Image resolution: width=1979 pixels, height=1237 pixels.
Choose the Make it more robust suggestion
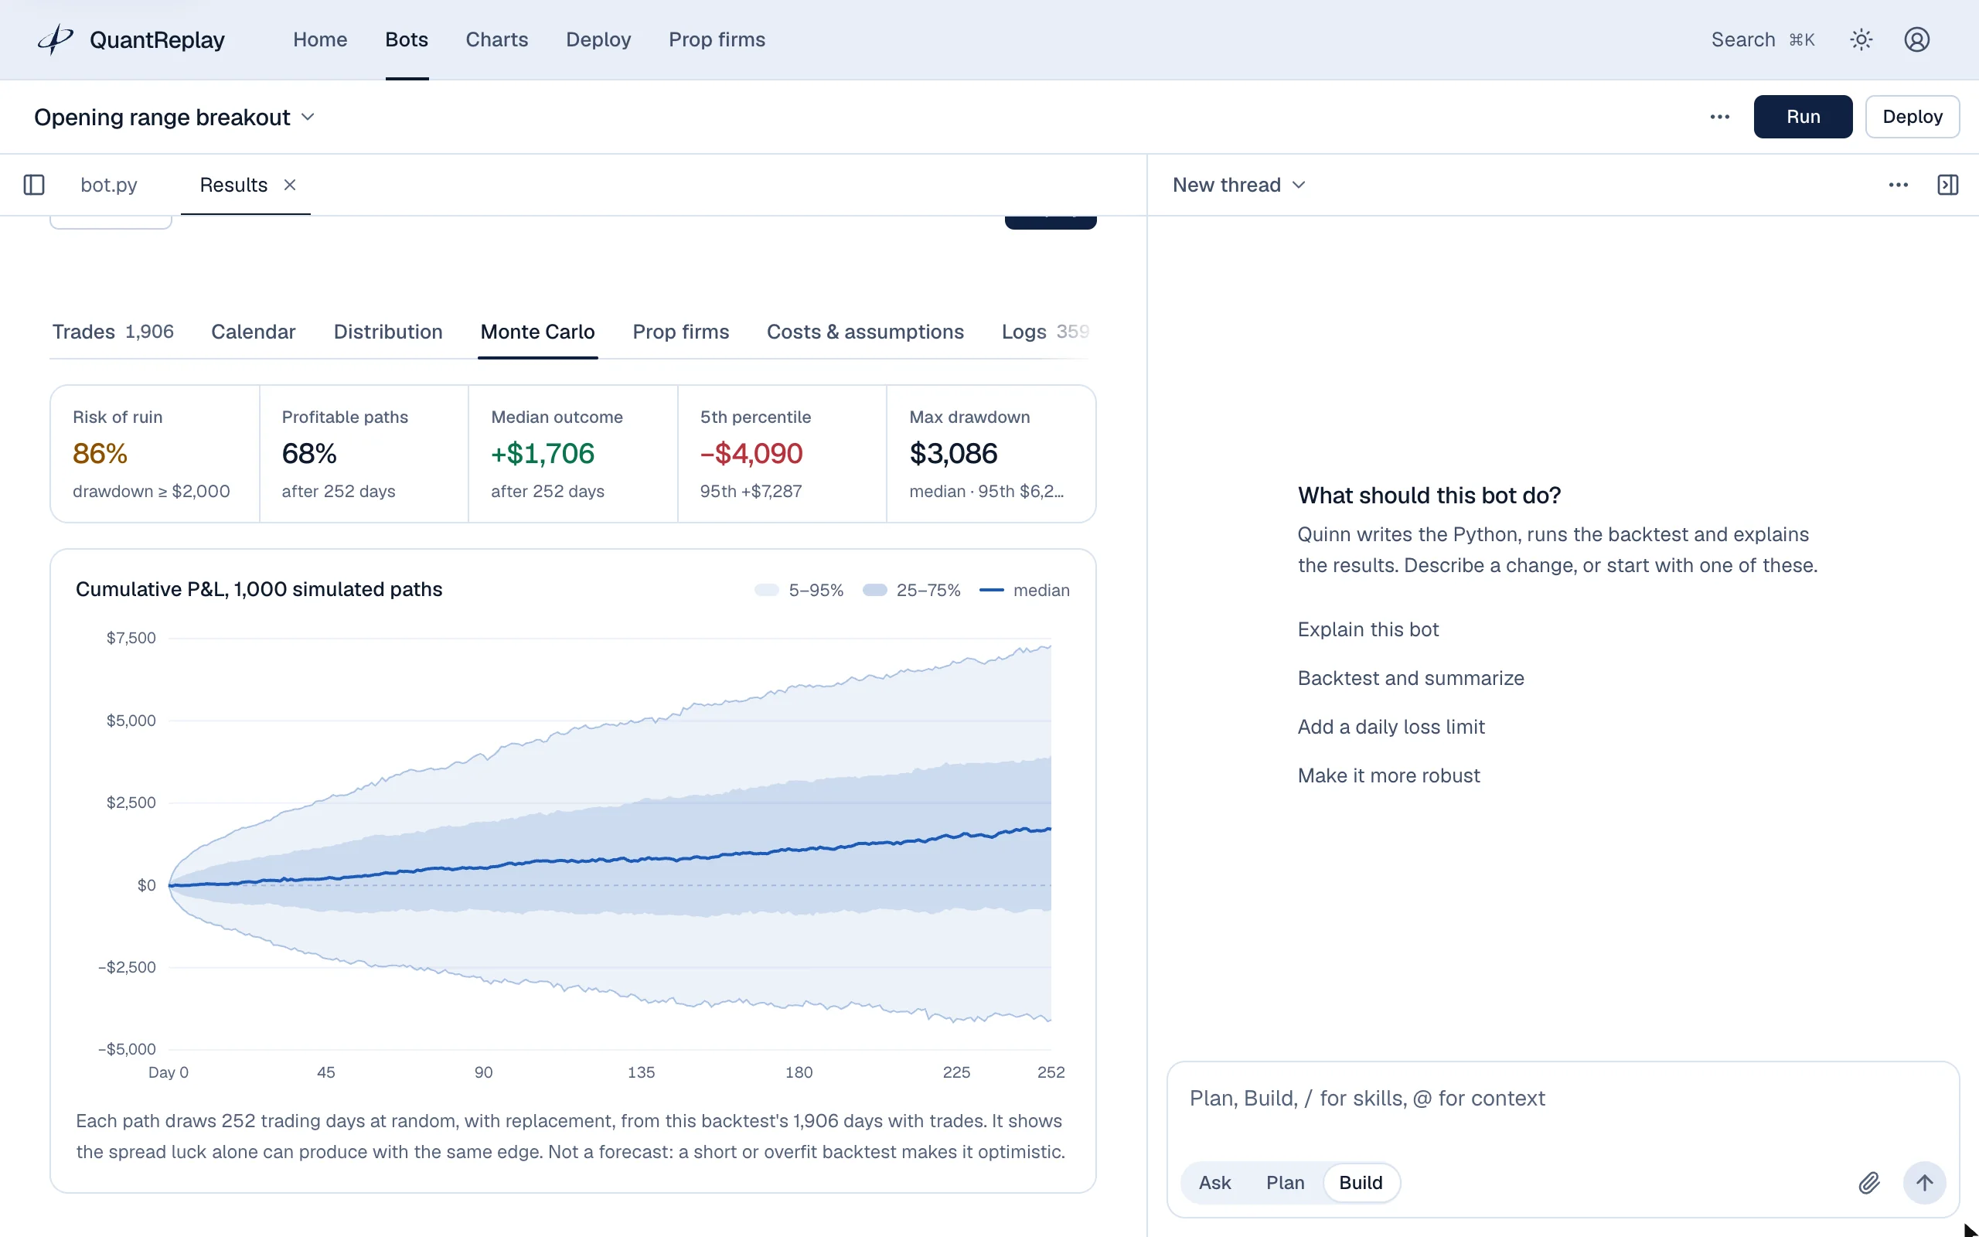1388,775
